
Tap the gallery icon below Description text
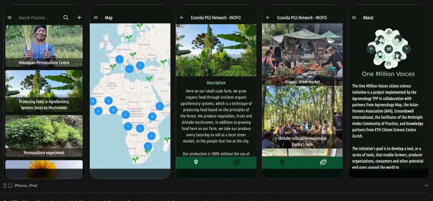[237, 162]
